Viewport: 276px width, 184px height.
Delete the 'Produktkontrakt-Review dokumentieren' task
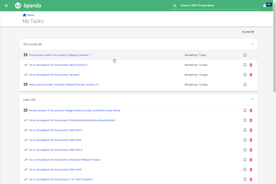251,120
